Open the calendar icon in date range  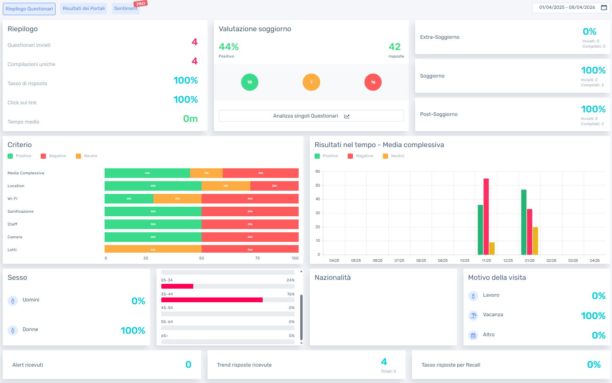click(x=604, y=8)
